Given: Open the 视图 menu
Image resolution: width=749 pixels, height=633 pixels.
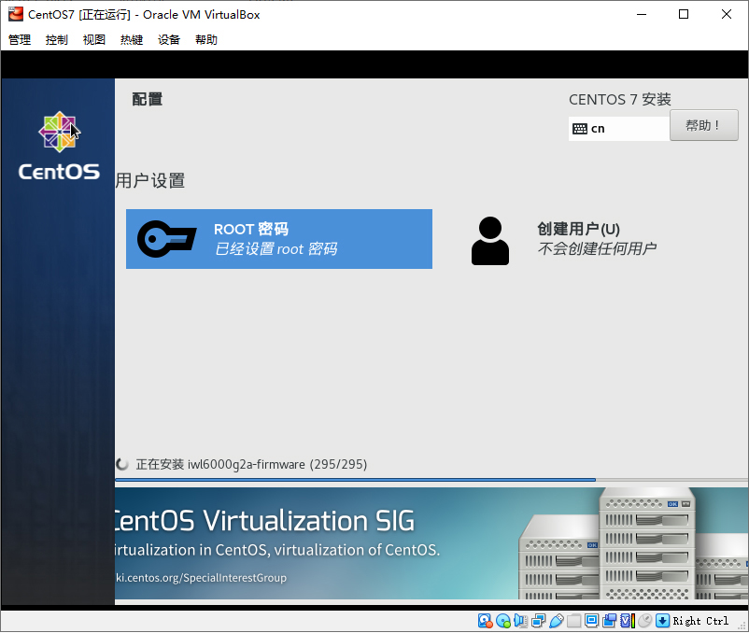Looking at the screenshot, I should (93, 39).
